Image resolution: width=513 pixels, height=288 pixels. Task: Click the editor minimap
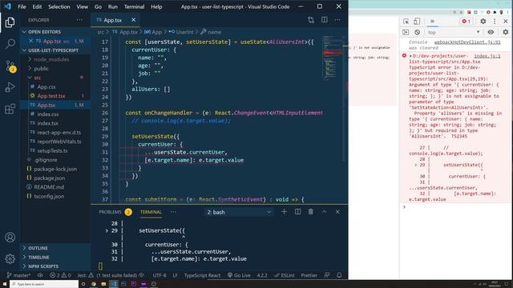click(x=333, y=58)
